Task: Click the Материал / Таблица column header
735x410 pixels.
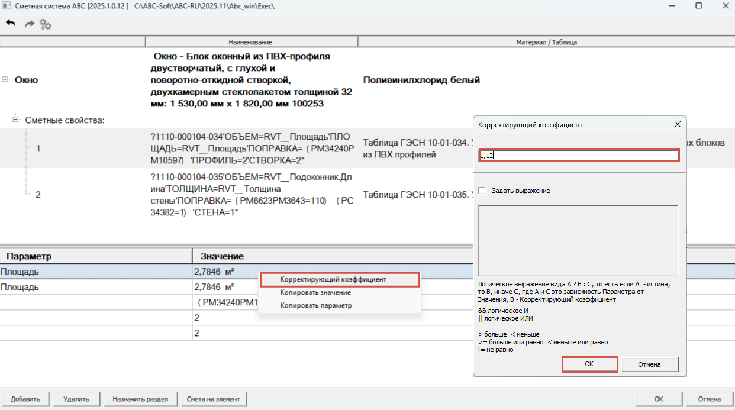Action: click(x=546, y=42)
